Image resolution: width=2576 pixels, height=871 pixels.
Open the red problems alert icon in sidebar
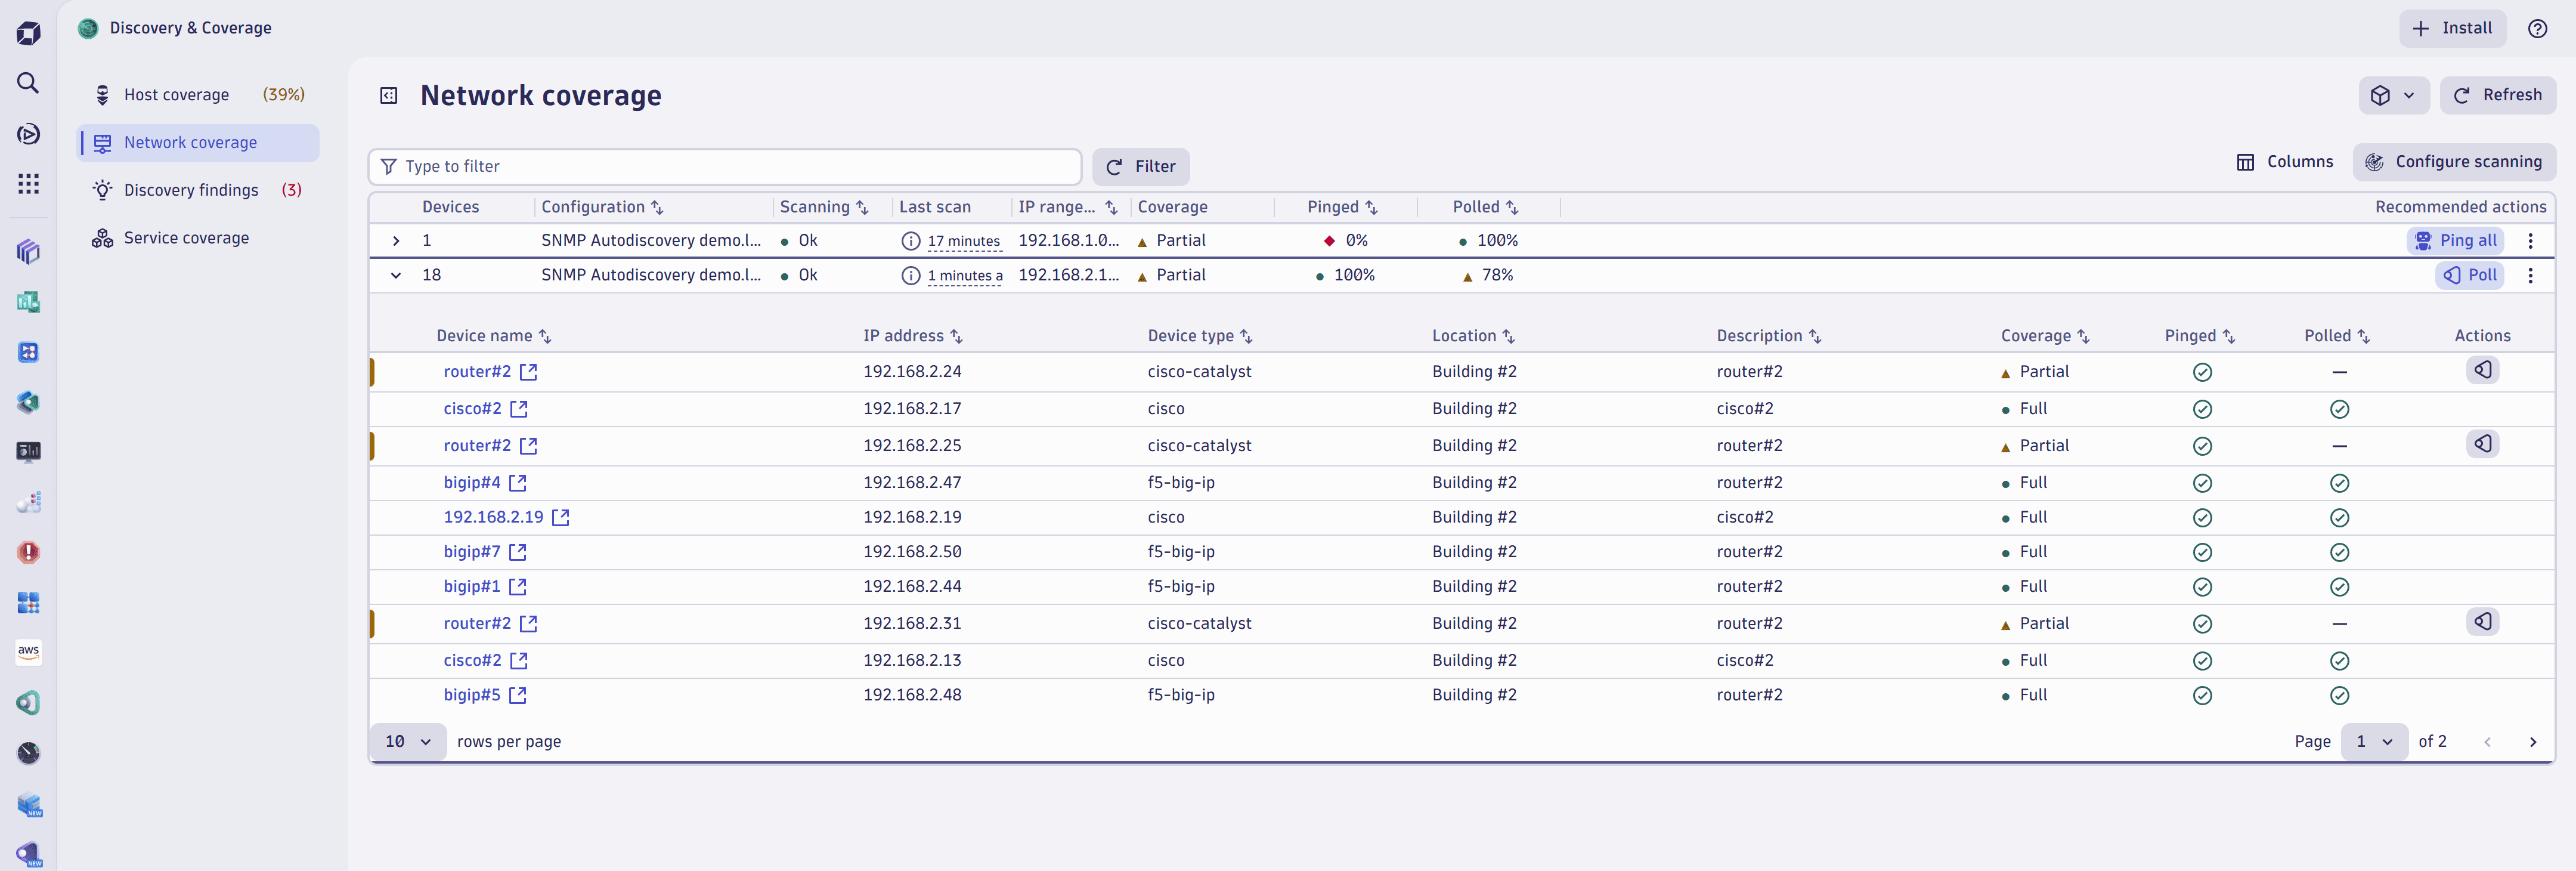point(28,552)
